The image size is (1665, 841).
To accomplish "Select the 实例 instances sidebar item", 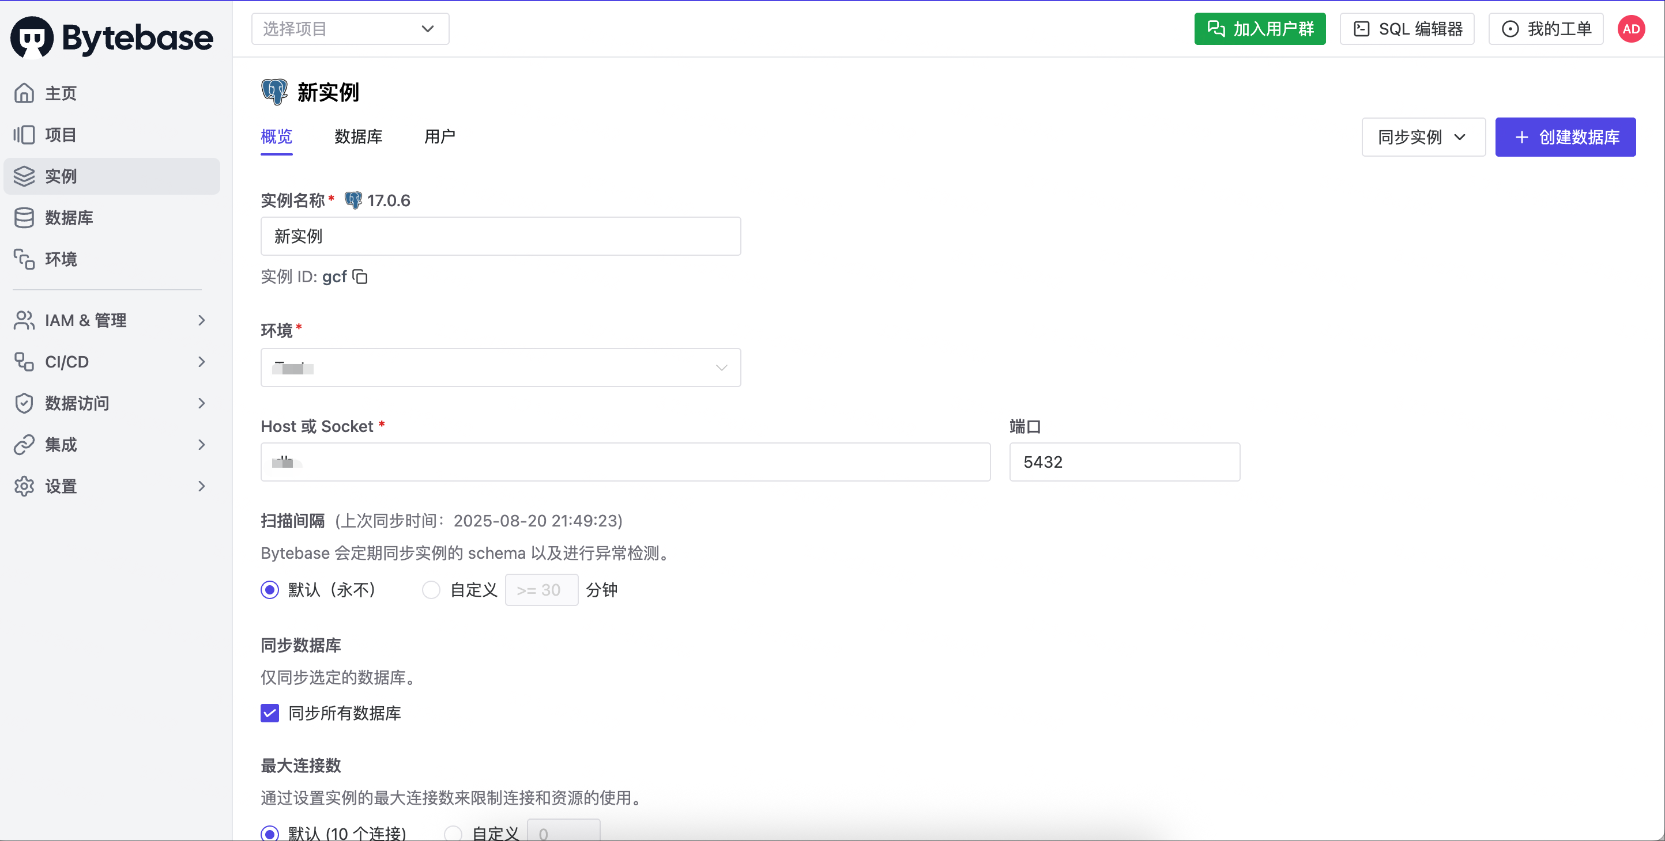I will tap(112, 176).
